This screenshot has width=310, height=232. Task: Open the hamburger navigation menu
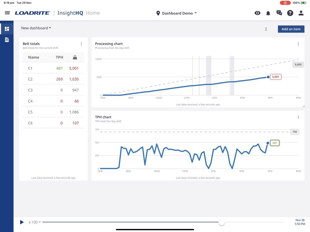coord(7,13)
